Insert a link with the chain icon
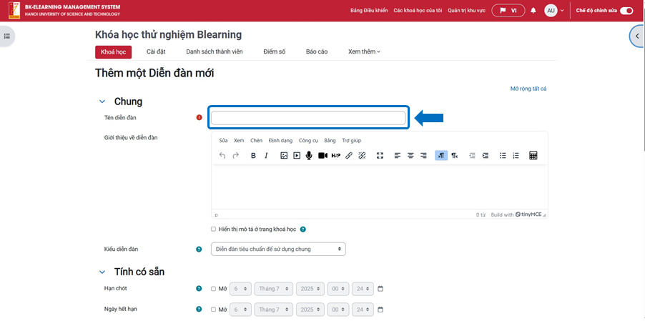Viewport: 645px width, 321px height. (x=348, y=155)
